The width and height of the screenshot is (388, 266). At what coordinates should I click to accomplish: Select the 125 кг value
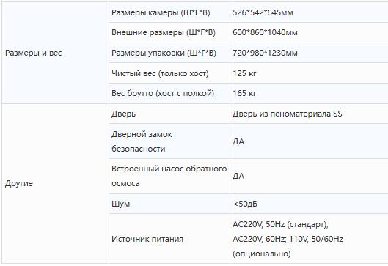point(244,73)
